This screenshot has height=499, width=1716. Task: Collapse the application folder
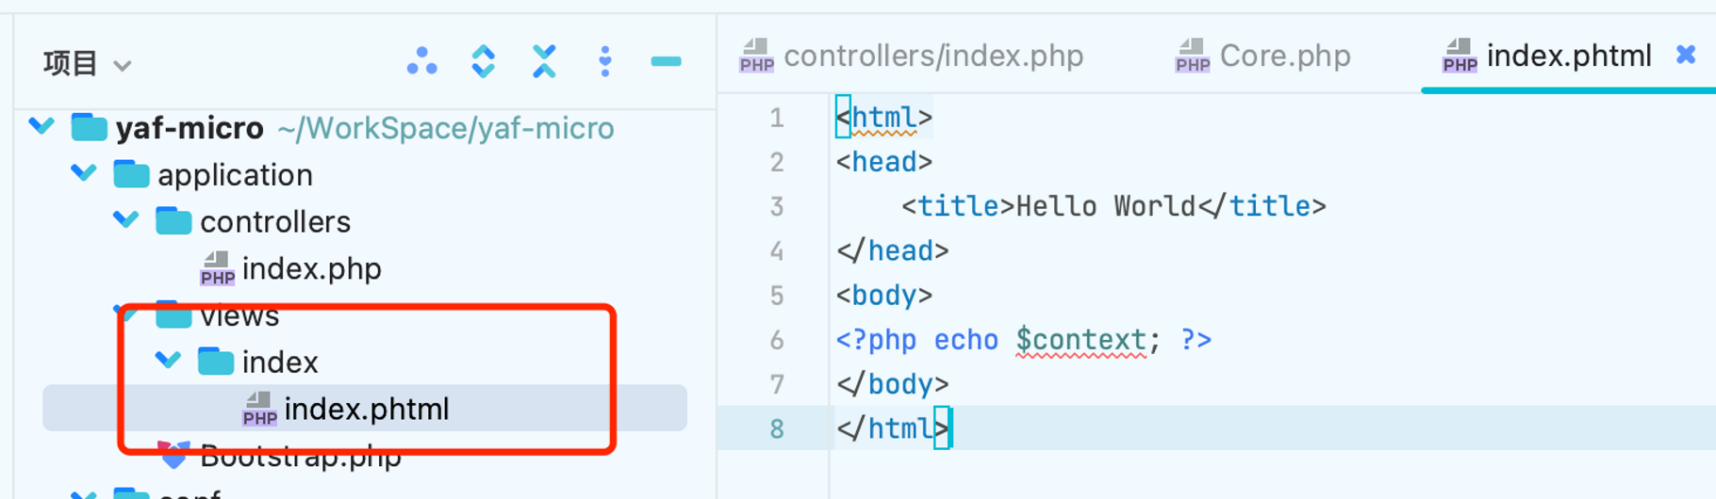[x=84, y=173]
